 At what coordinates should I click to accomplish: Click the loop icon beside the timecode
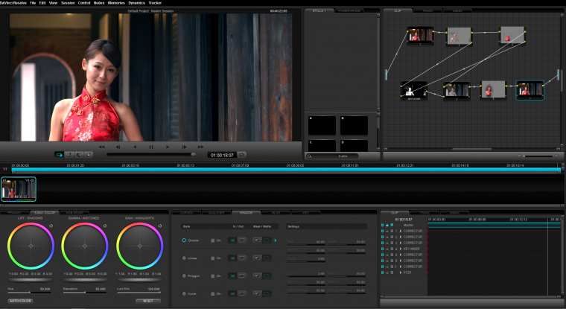242,155
